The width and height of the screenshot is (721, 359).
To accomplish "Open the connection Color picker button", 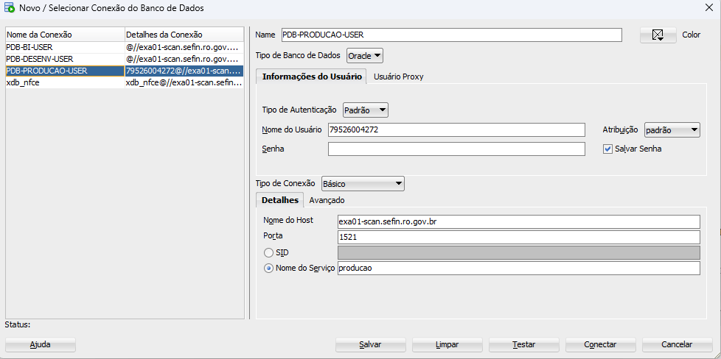I will click(x=658, y=35).
